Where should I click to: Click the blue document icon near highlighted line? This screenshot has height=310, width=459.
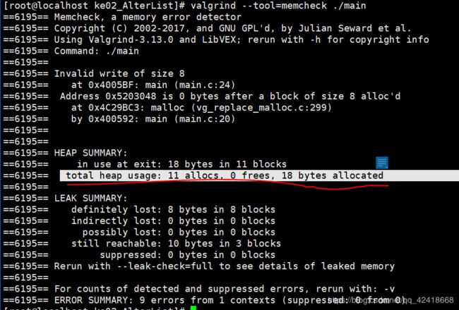[x=382, y=163]
